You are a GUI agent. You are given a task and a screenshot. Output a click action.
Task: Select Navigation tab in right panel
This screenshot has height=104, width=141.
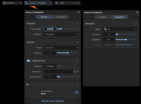point(120,17)
